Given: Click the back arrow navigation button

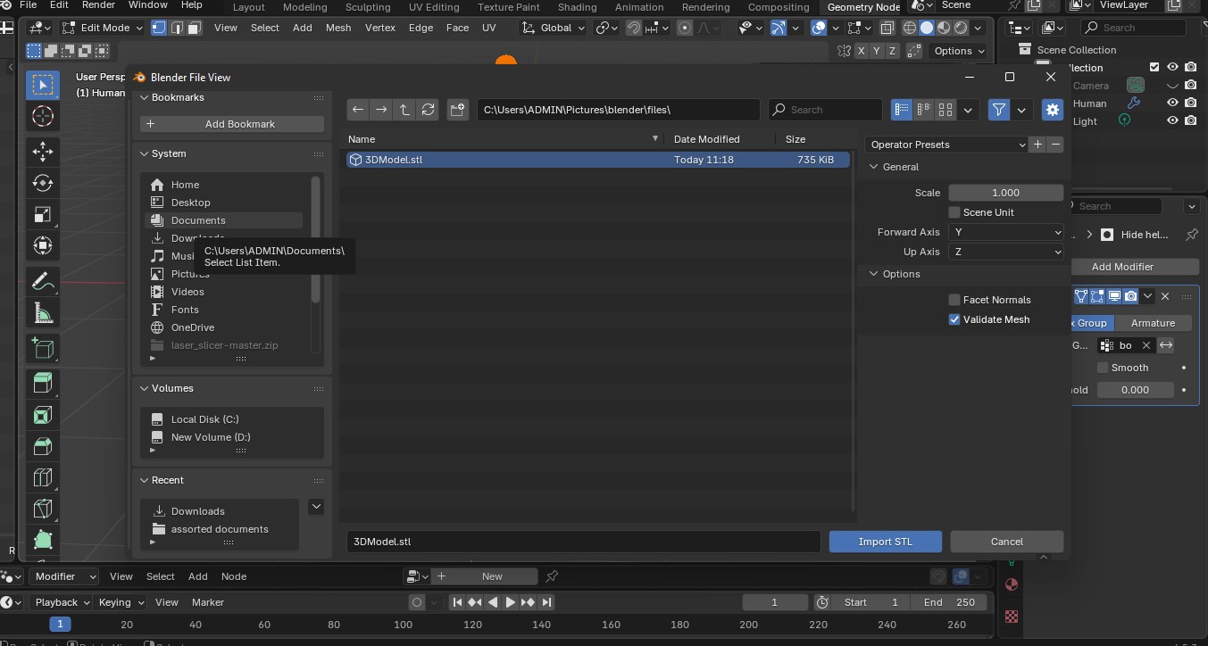Looking at the screenshot, I should tap(358, 110).
